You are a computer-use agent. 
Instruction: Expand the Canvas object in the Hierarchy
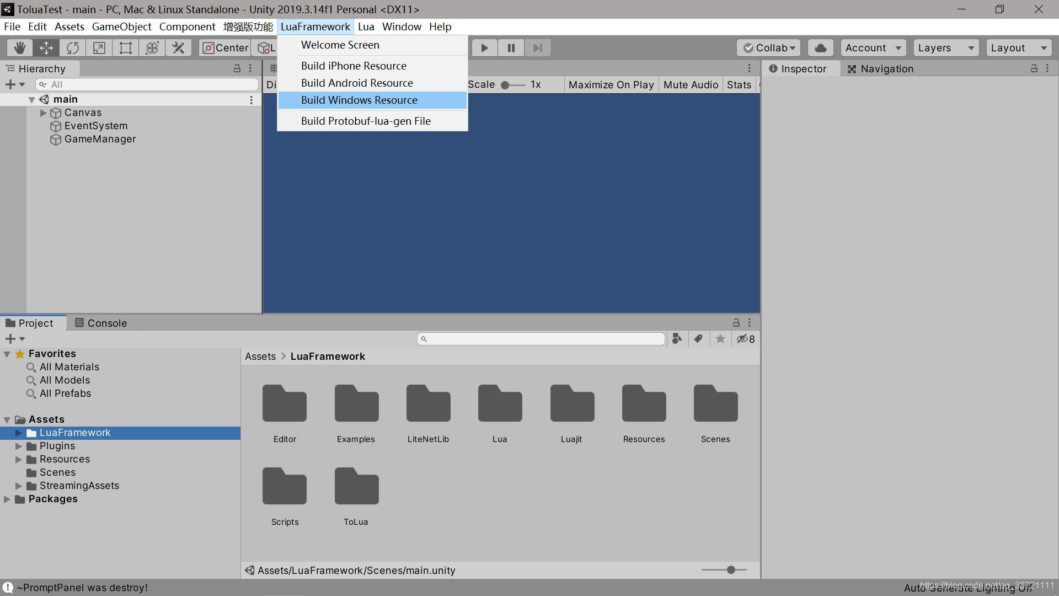43,113
